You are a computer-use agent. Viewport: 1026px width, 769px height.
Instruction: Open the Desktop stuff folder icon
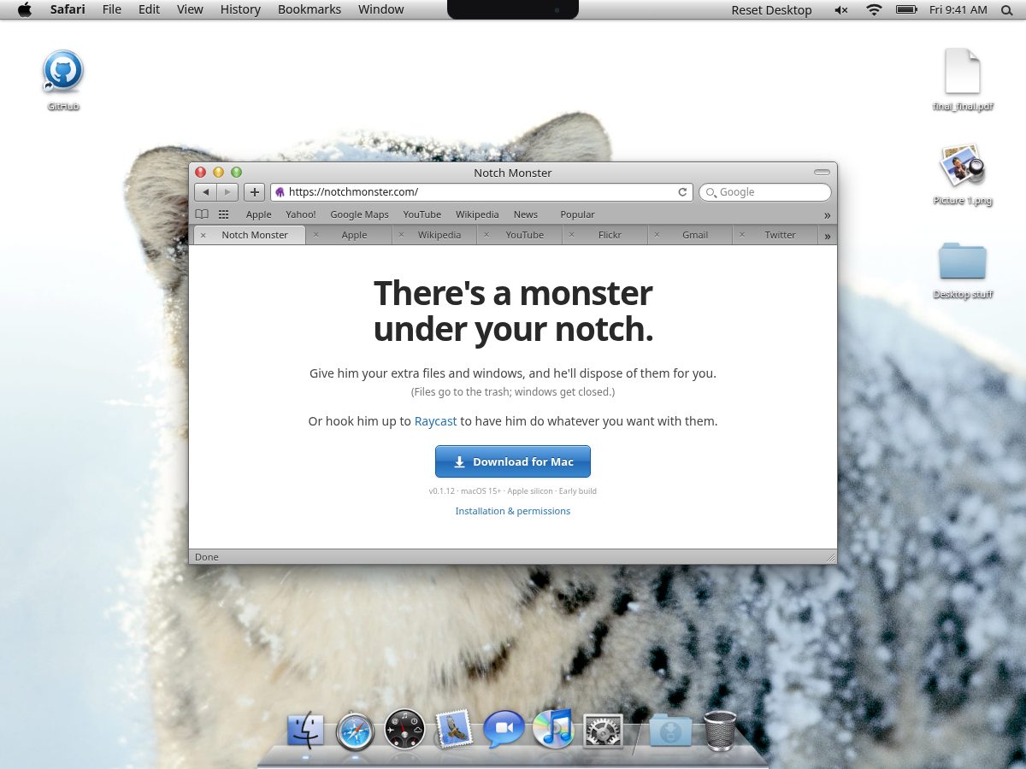pos(963,261)
